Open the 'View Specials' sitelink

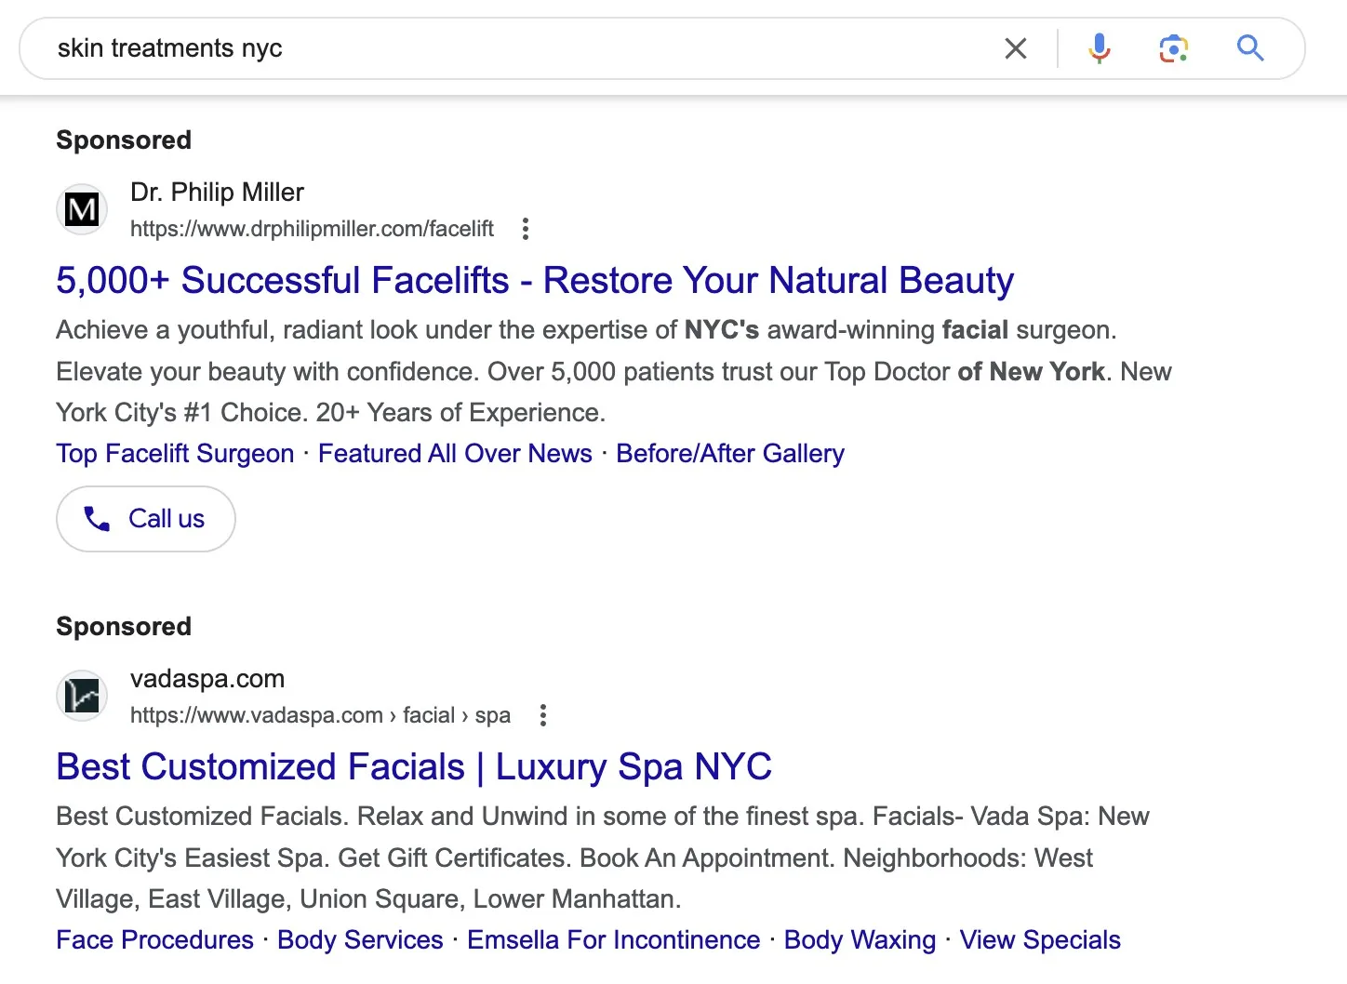1040,940
